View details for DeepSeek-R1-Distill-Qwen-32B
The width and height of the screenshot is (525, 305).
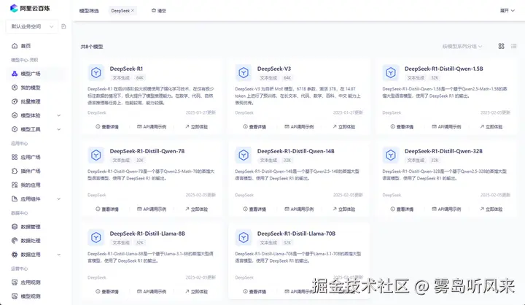tap(402, 209)
